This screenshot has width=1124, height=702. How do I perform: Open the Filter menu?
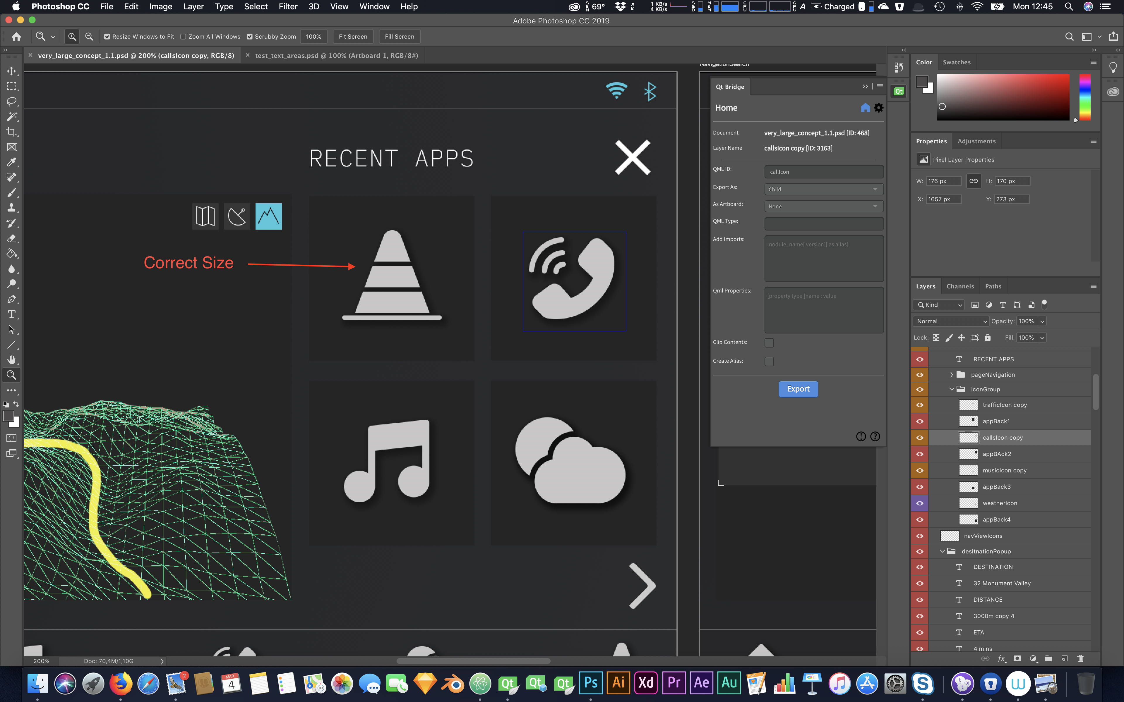click(287, 6)
